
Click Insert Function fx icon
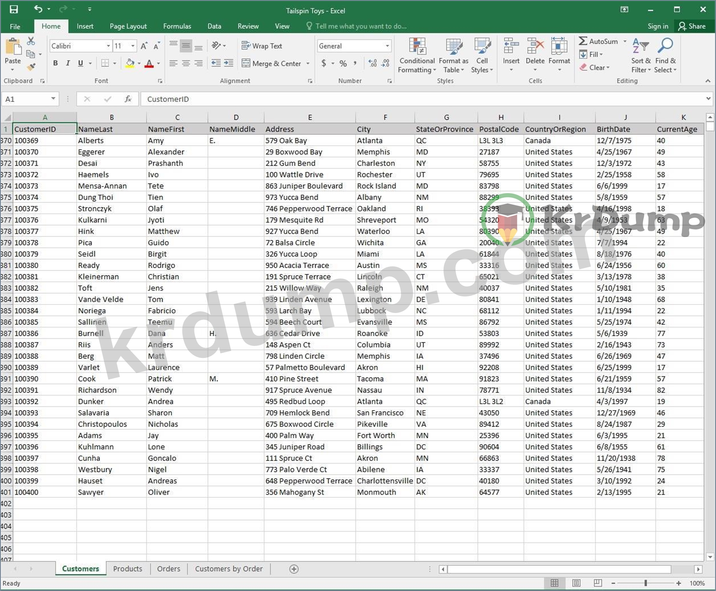point(128,99)
